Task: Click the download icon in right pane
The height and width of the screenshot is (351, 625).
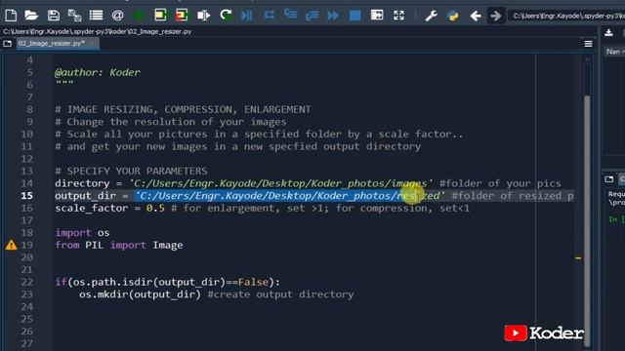Action: (x=608, y=32)
